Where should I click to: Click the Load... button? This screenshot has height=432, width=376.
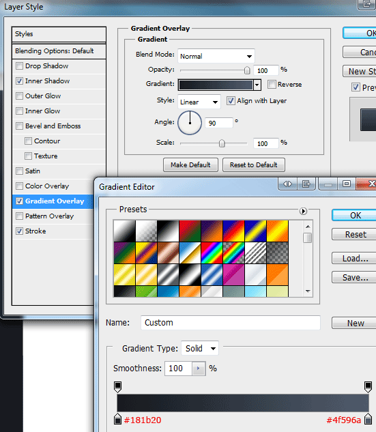(x=356, y=259)
